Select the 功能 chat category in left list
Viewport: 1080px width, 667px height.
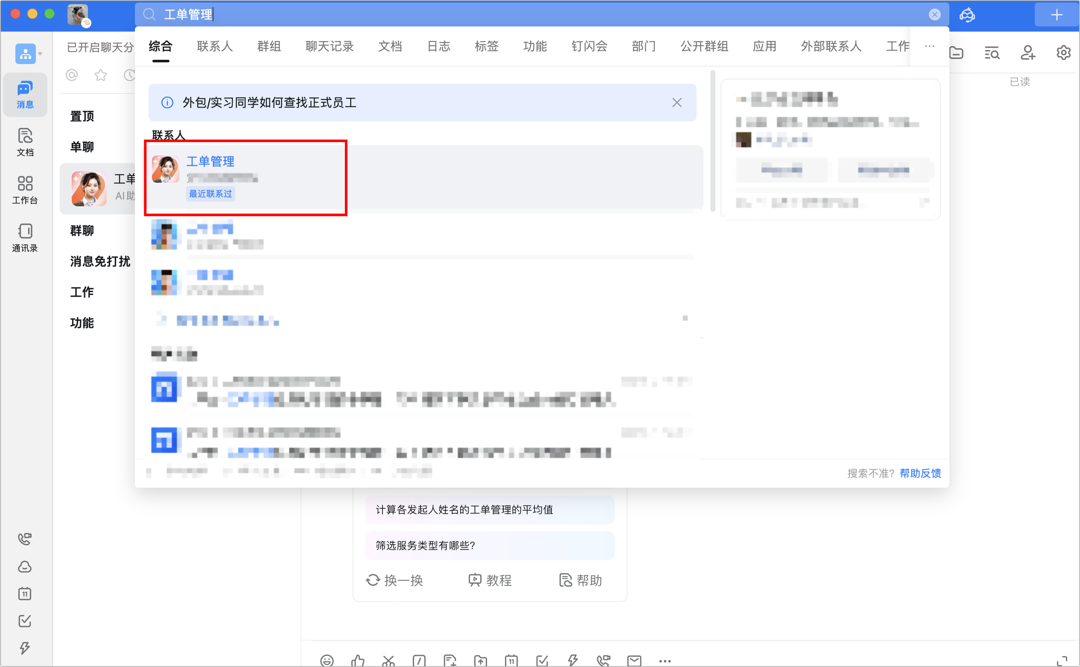tap(82, 323)
